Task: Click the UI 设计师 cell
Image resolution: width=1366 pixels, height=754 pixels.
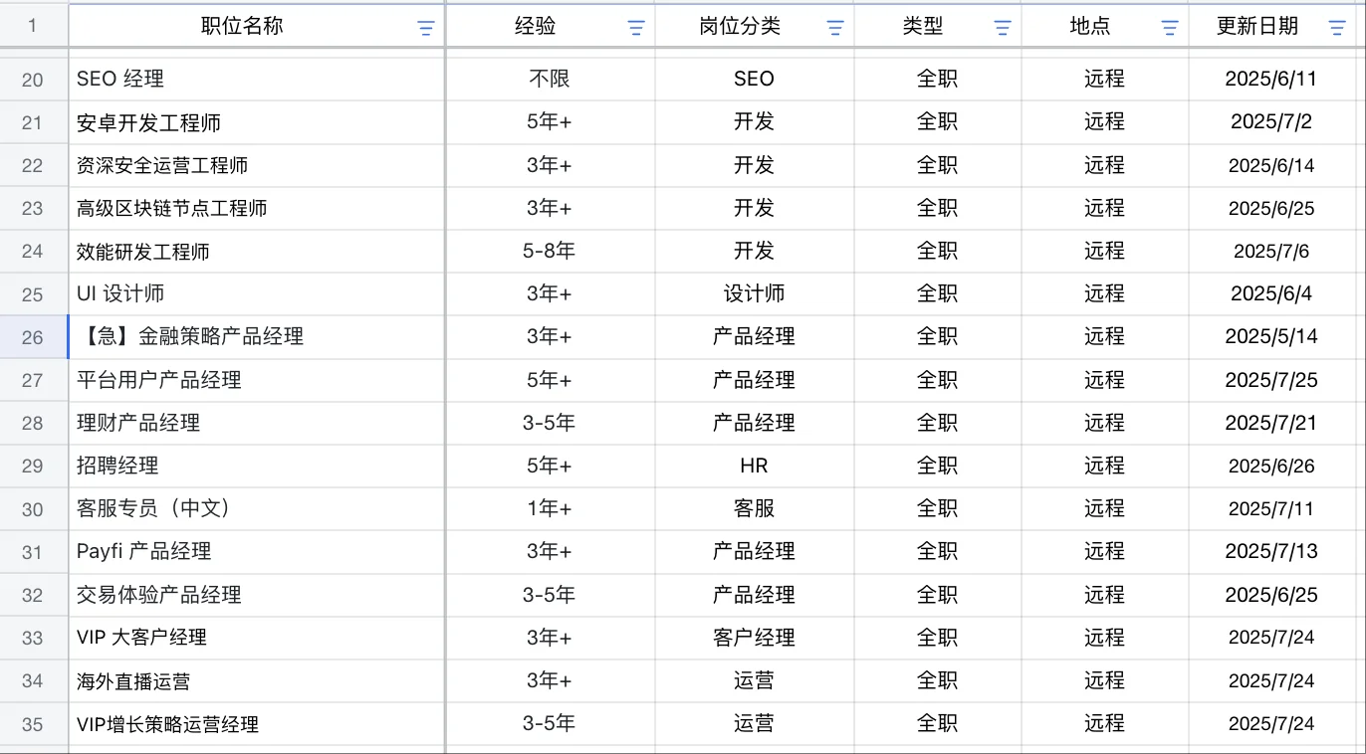Action: click(x=256, y=294)
